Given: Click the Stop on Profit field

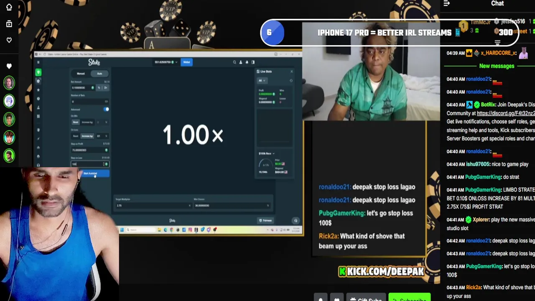Looking at the screenshot, I should (90, 150).
